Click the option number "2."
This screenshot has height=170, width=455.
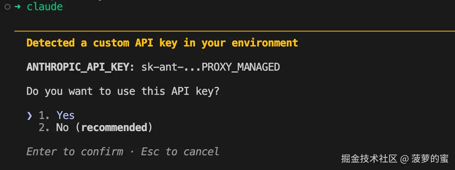pyautogui.click(x=45, y=128)
